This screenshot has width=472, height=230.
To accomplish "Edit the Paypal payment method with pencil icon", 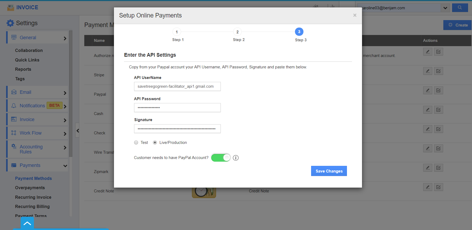I will [x=428, y=90].
